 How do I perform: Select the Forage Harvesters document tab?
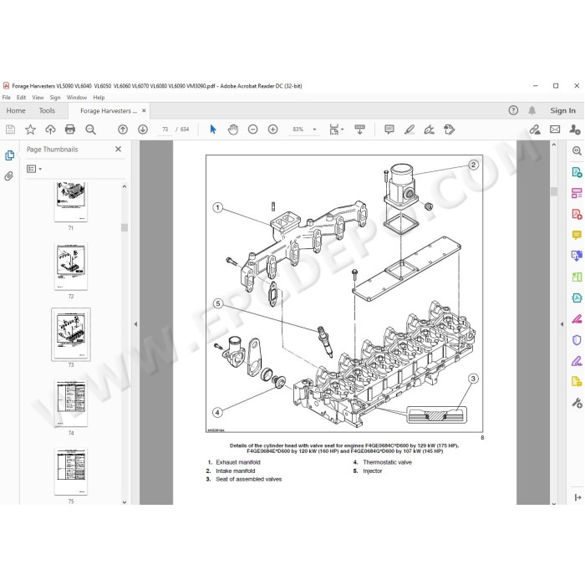pos(109,111)
